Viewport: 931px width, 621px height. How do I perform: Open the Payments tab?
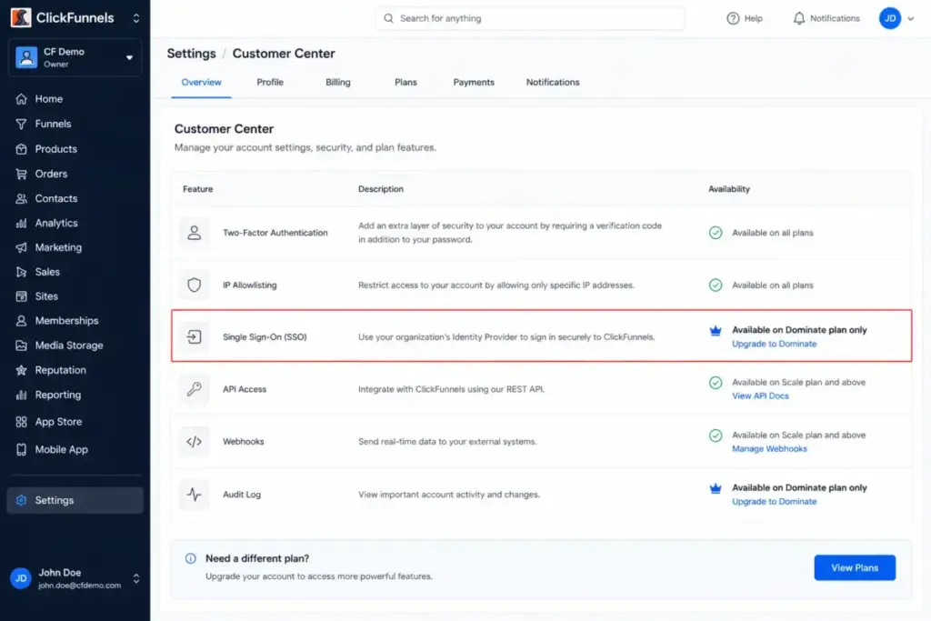474,82
